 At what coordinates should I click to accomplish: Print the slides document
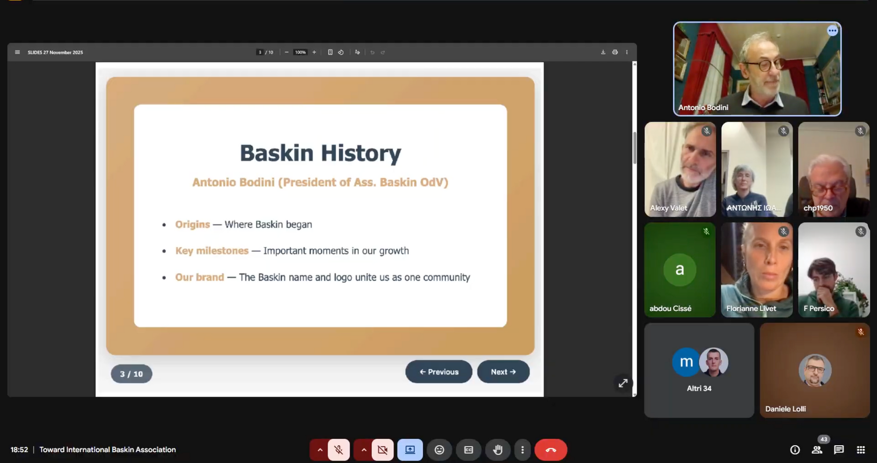[x=615, y=52]
